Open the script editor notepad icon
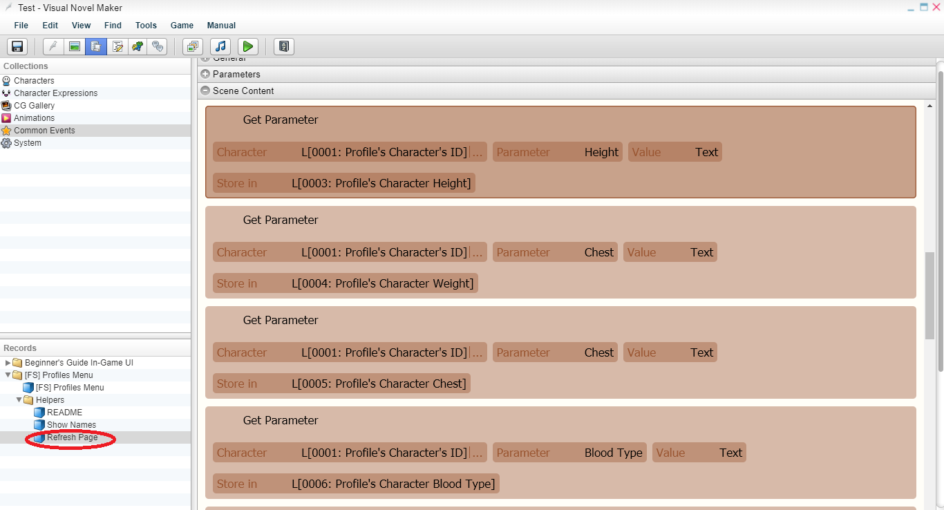Screen dimensions: 944x510 (x=117, y=46)
